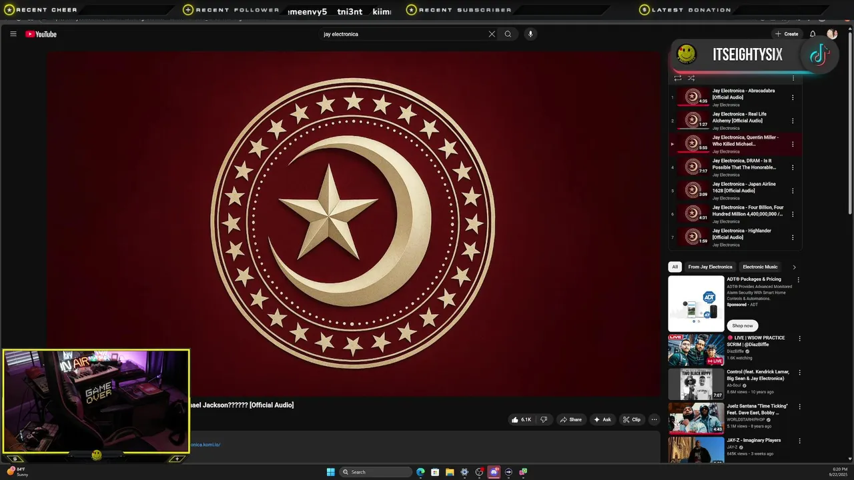Open options for Imaginary Players video
This screenshot has width=854, height=480.
[799, 441]
